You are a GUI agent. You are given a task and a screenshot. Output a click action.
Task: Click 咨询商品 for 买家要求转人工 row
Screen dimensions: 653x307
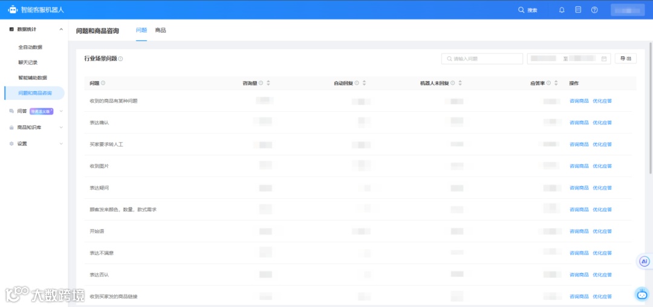[579, 144]
